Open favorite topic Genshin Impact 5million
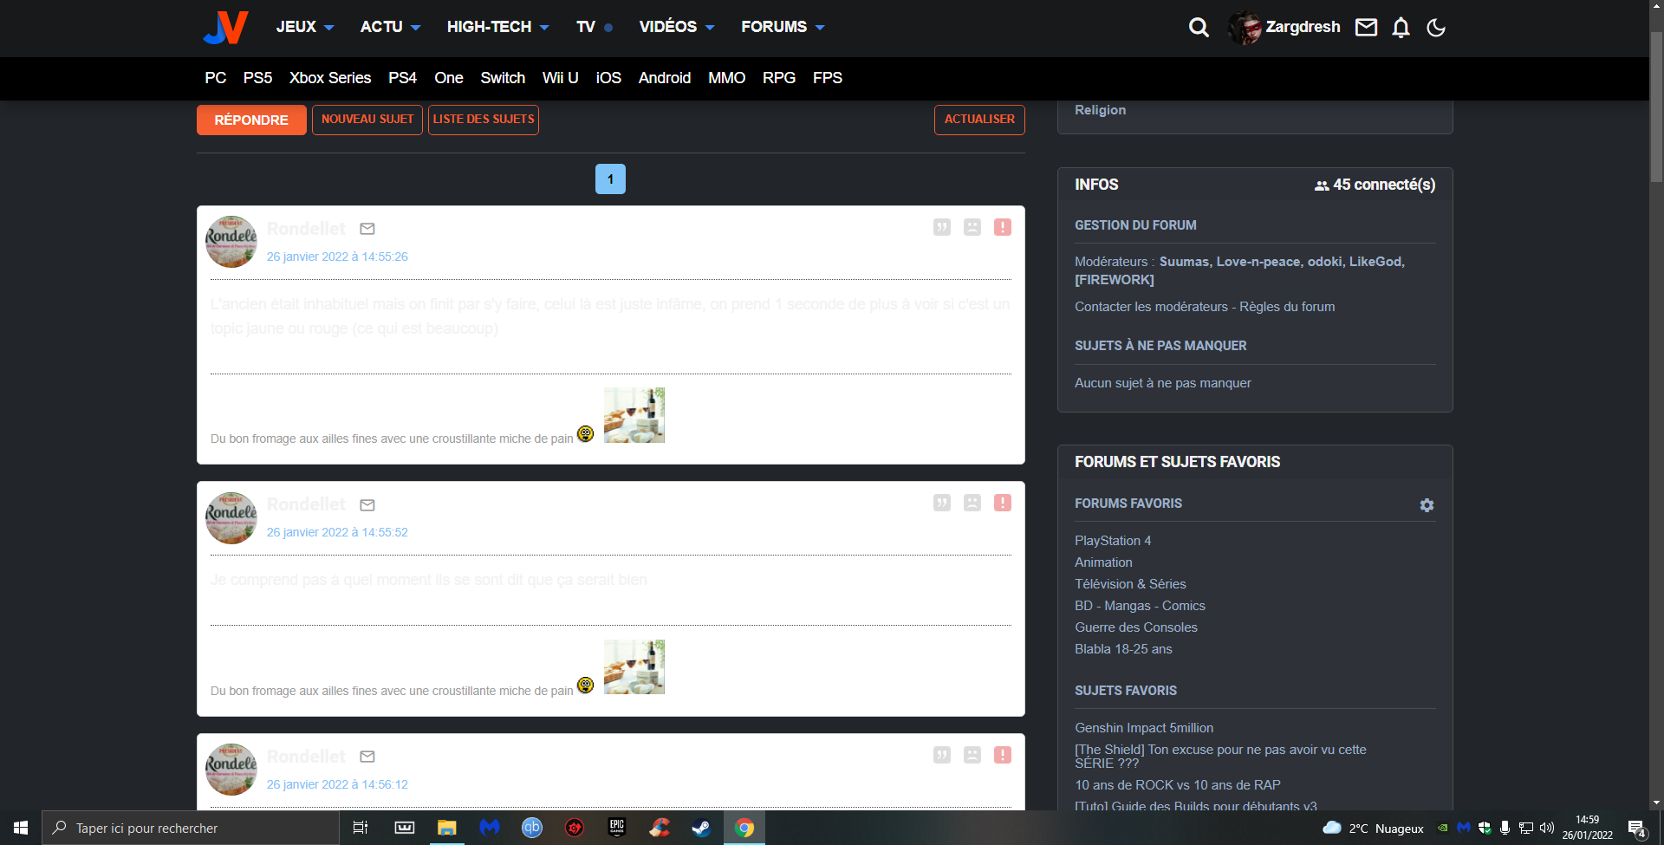The height and width of the screenshot is (845, 1664). 1144,728
